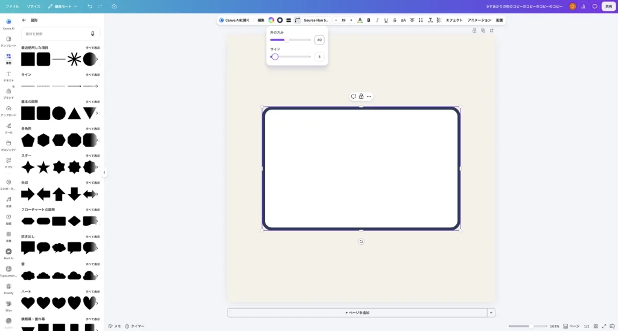The width and height of the screenshot is (618, 331).
Task: Toggle bulleted list formatting
Action: pyautogui.click(x=421, y=20)
